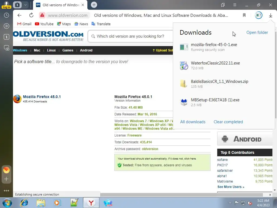Open contributor sofiane's profile
Viewport: 277px width, 208px height.
click(222, 160)
